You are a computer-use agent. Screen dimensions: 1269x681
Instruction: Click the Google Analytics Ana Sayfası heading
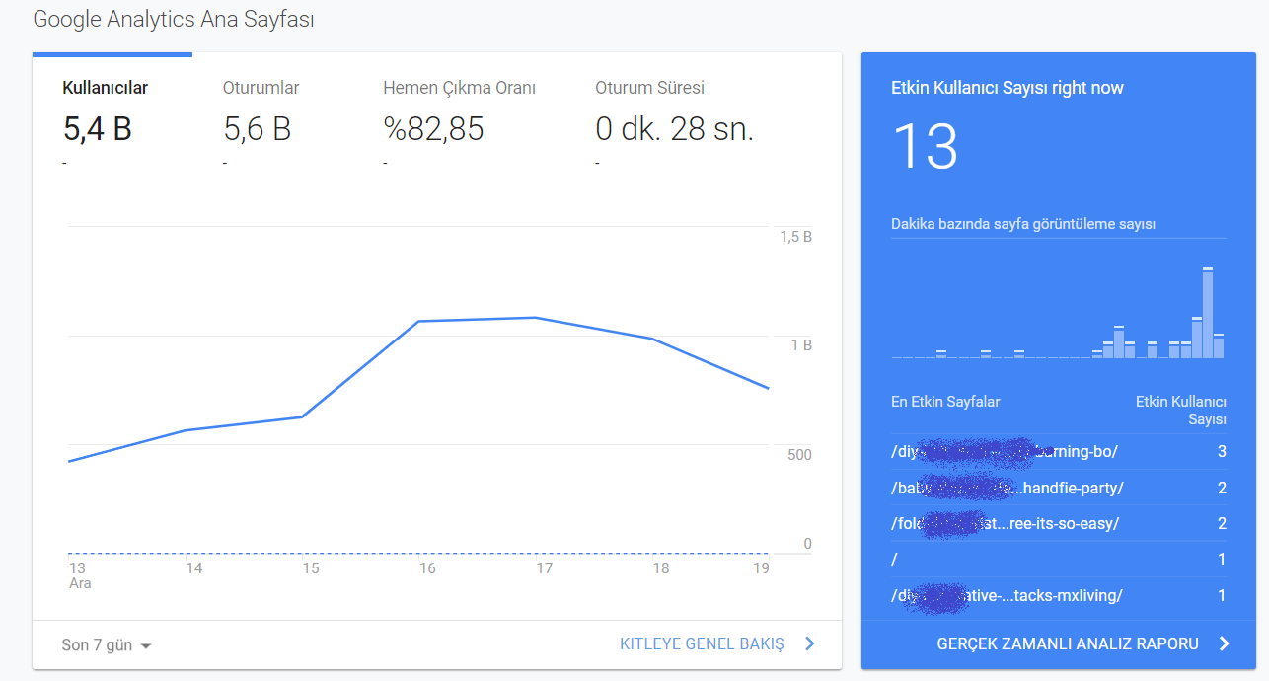tap(174, 19)
